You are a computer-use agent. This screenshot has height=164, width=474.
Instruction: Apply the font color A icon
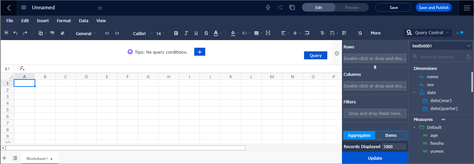point(216,33)
